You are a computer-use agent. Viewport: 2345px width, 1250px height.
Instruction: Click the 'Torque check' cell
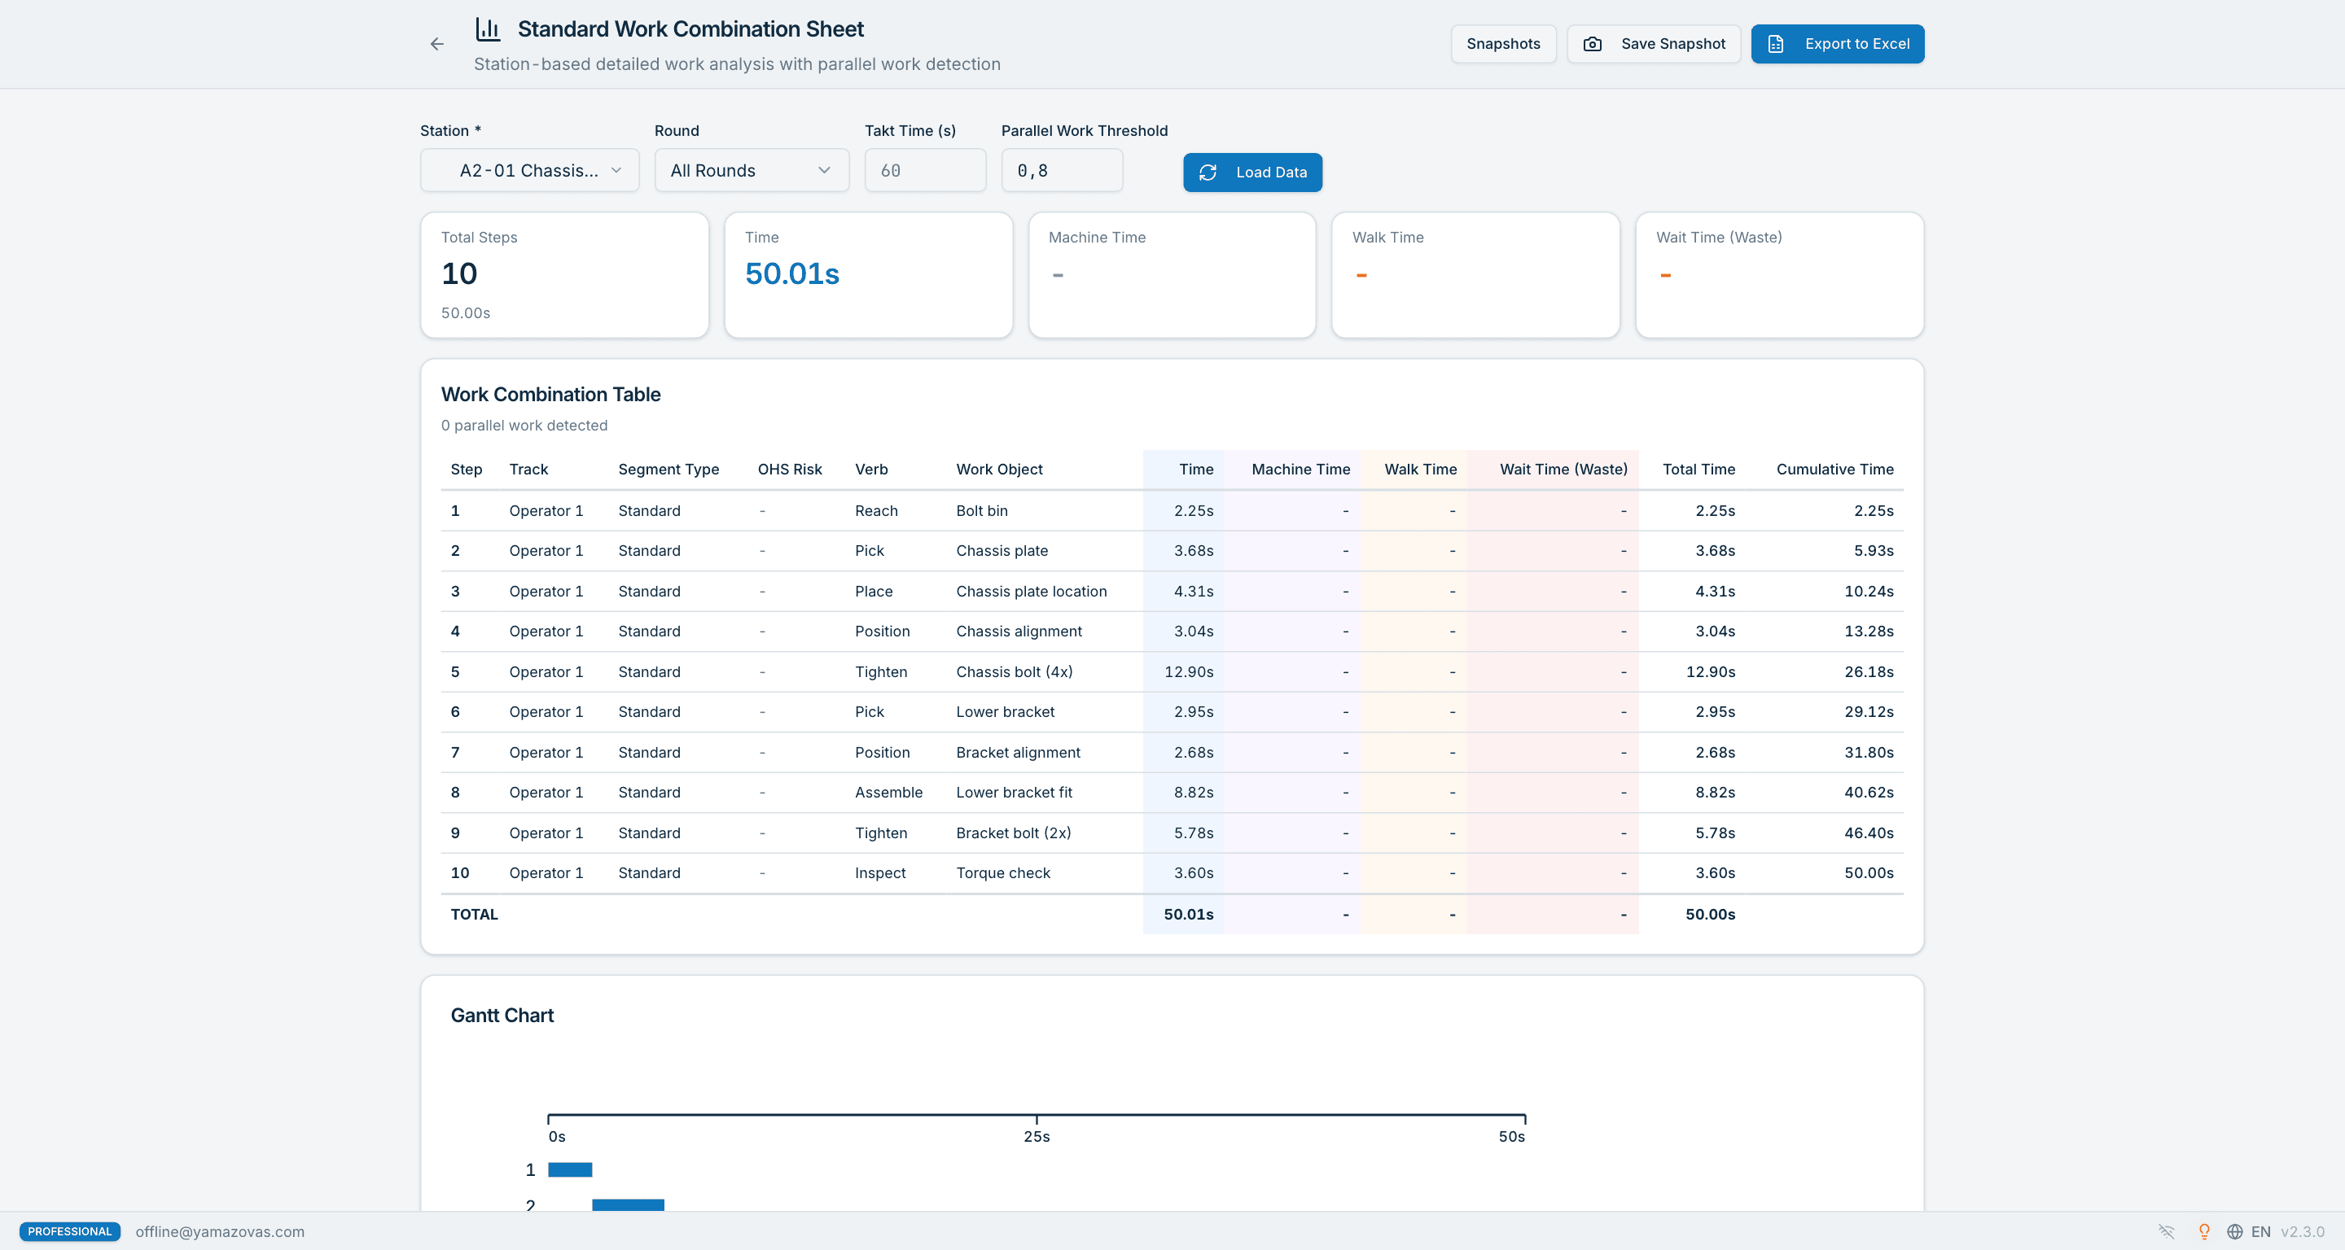click(1003, 872)
